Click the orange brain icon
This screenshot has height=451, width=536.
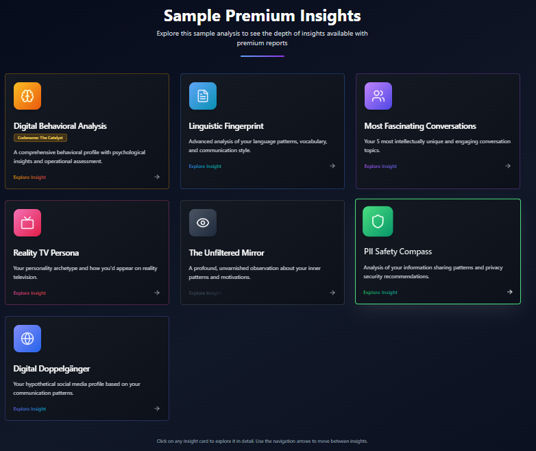[x=27, y=96]
